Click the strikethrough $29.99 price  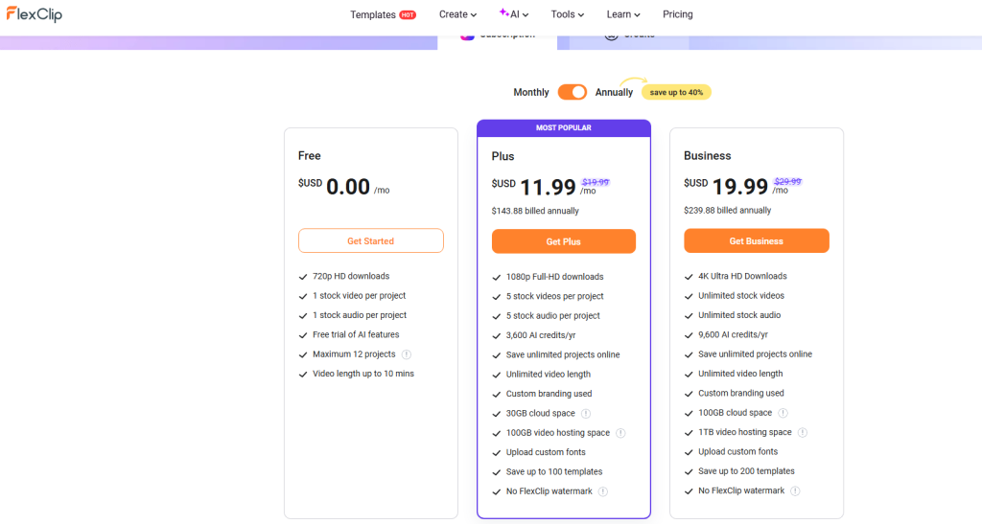point(787,181)
